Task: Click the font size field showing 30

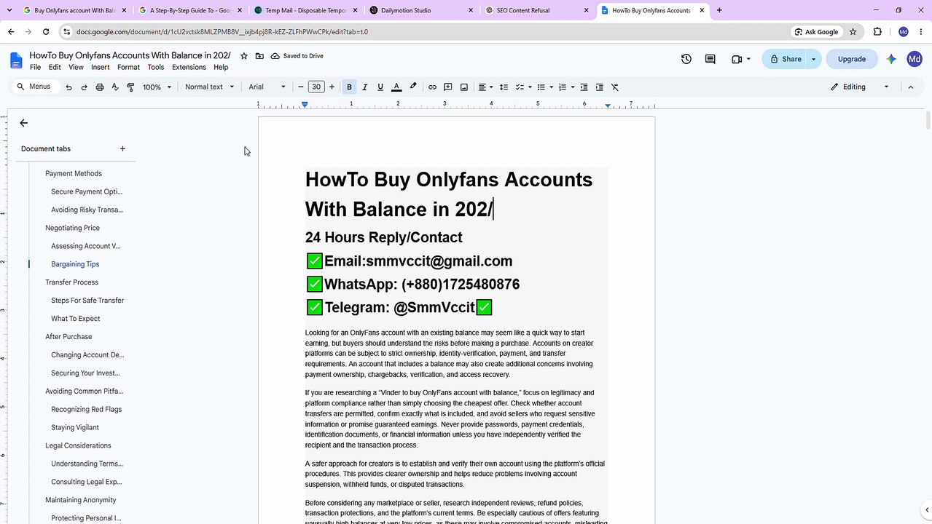Action: tap(316, 87)
